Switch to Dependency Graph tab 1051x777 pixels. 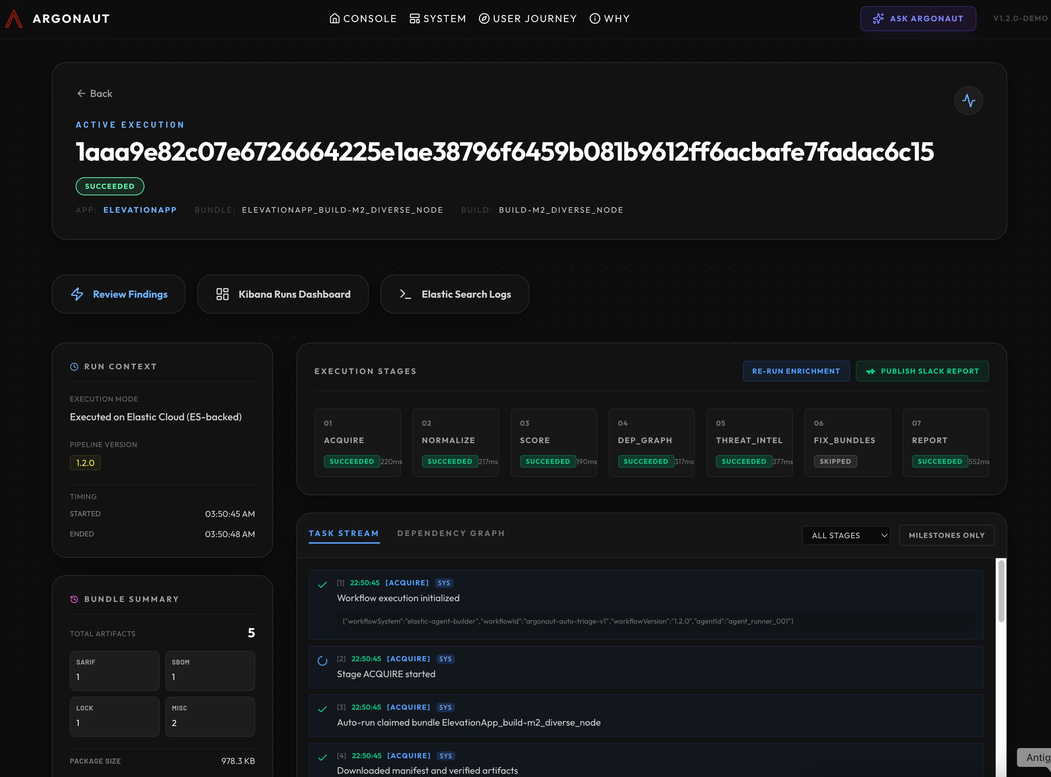click(450, 533)
